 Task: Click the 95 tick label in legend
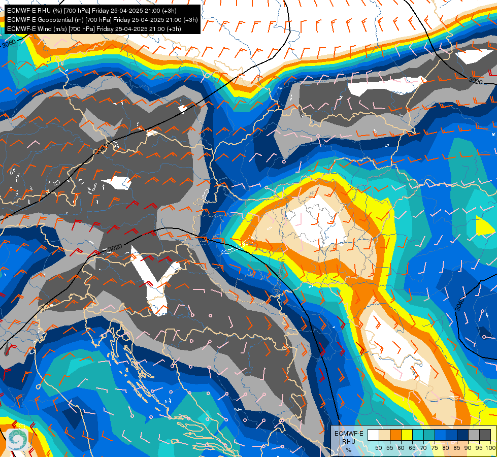[479, 448]
